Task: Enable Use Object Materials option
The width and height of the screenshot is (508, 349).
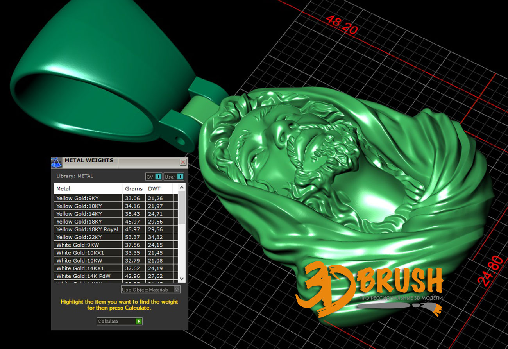Action: (x=151, y=290)
